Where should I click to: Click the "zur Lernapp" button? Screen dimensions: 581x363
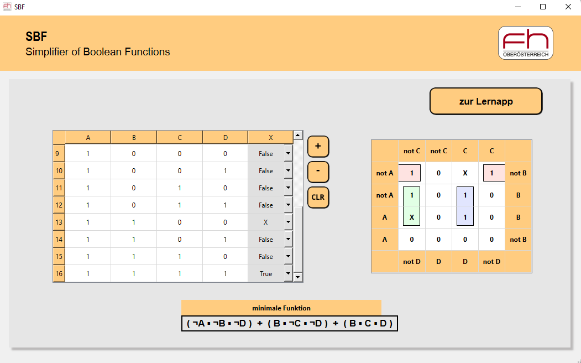485,101
